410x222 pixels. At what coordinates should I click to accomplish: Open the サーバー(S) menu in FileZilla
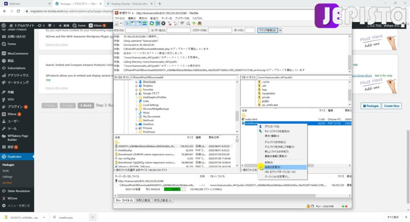pyautogui.click(x=167, y=18)
